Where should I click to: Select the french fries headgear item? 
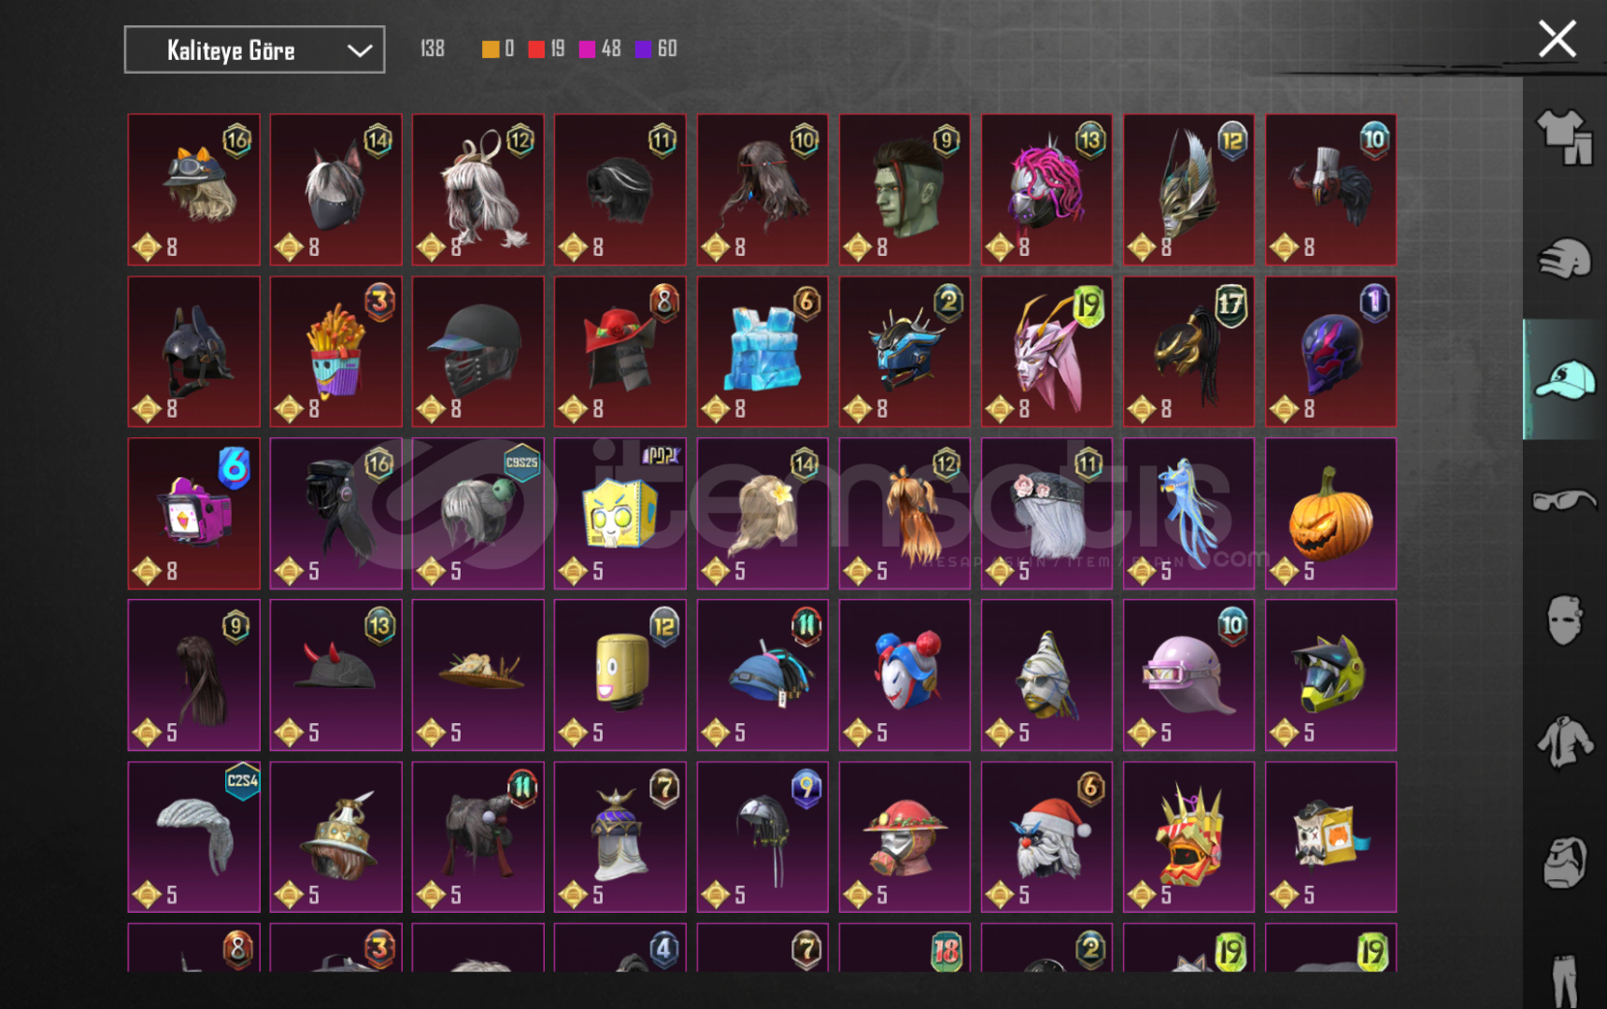coord(336,351)
